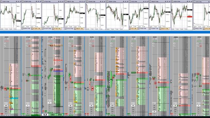
Task: Click the RBCM 1 Min chart title icon
Action: tap(66, 1)
